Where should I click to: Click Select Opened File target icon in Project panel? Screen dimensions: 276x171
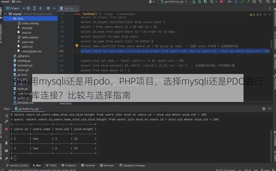click(28, 8)
